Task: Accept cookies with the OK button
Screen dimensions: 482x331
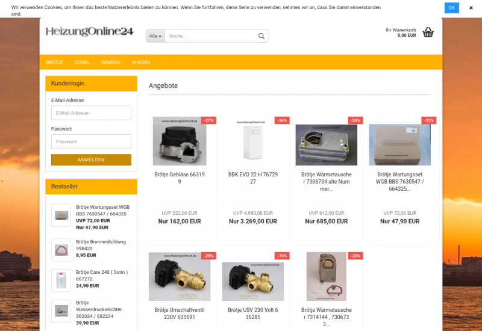Action: coord(451,8)
